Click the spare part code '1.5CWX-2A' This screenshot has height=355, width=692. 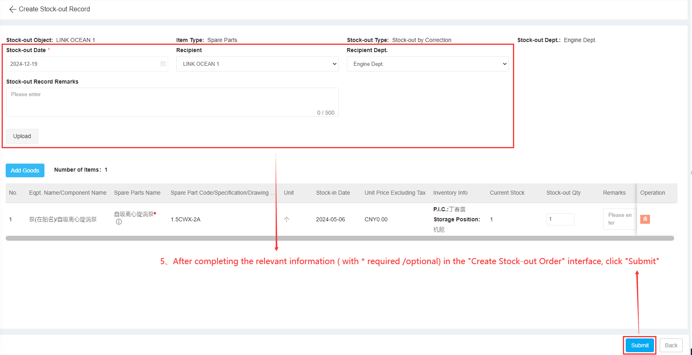tap(186, 219)
